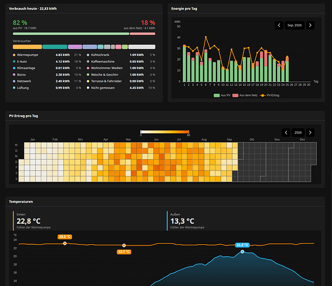Click the Kaffeemaschine consumer row
332x286 pixels.
[x=121, y=61]
